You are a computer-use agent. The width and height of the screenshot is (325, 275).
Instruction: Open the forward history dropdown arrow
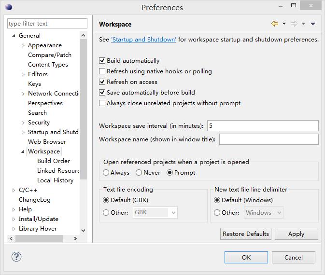tap(303, 24)
